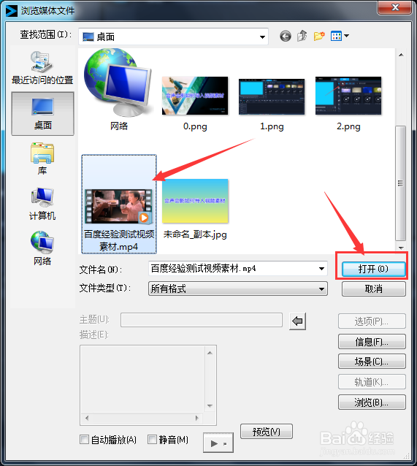Click the 信息(F)... info button
The image size is (417, 466).
372,342
